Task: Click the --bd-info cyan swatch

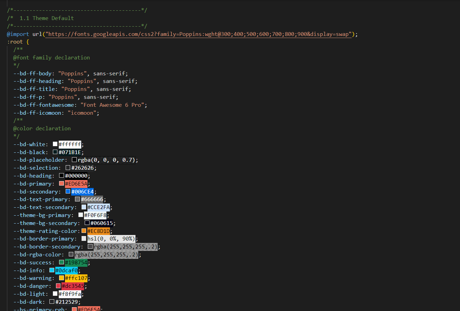Action: [52, 270]
